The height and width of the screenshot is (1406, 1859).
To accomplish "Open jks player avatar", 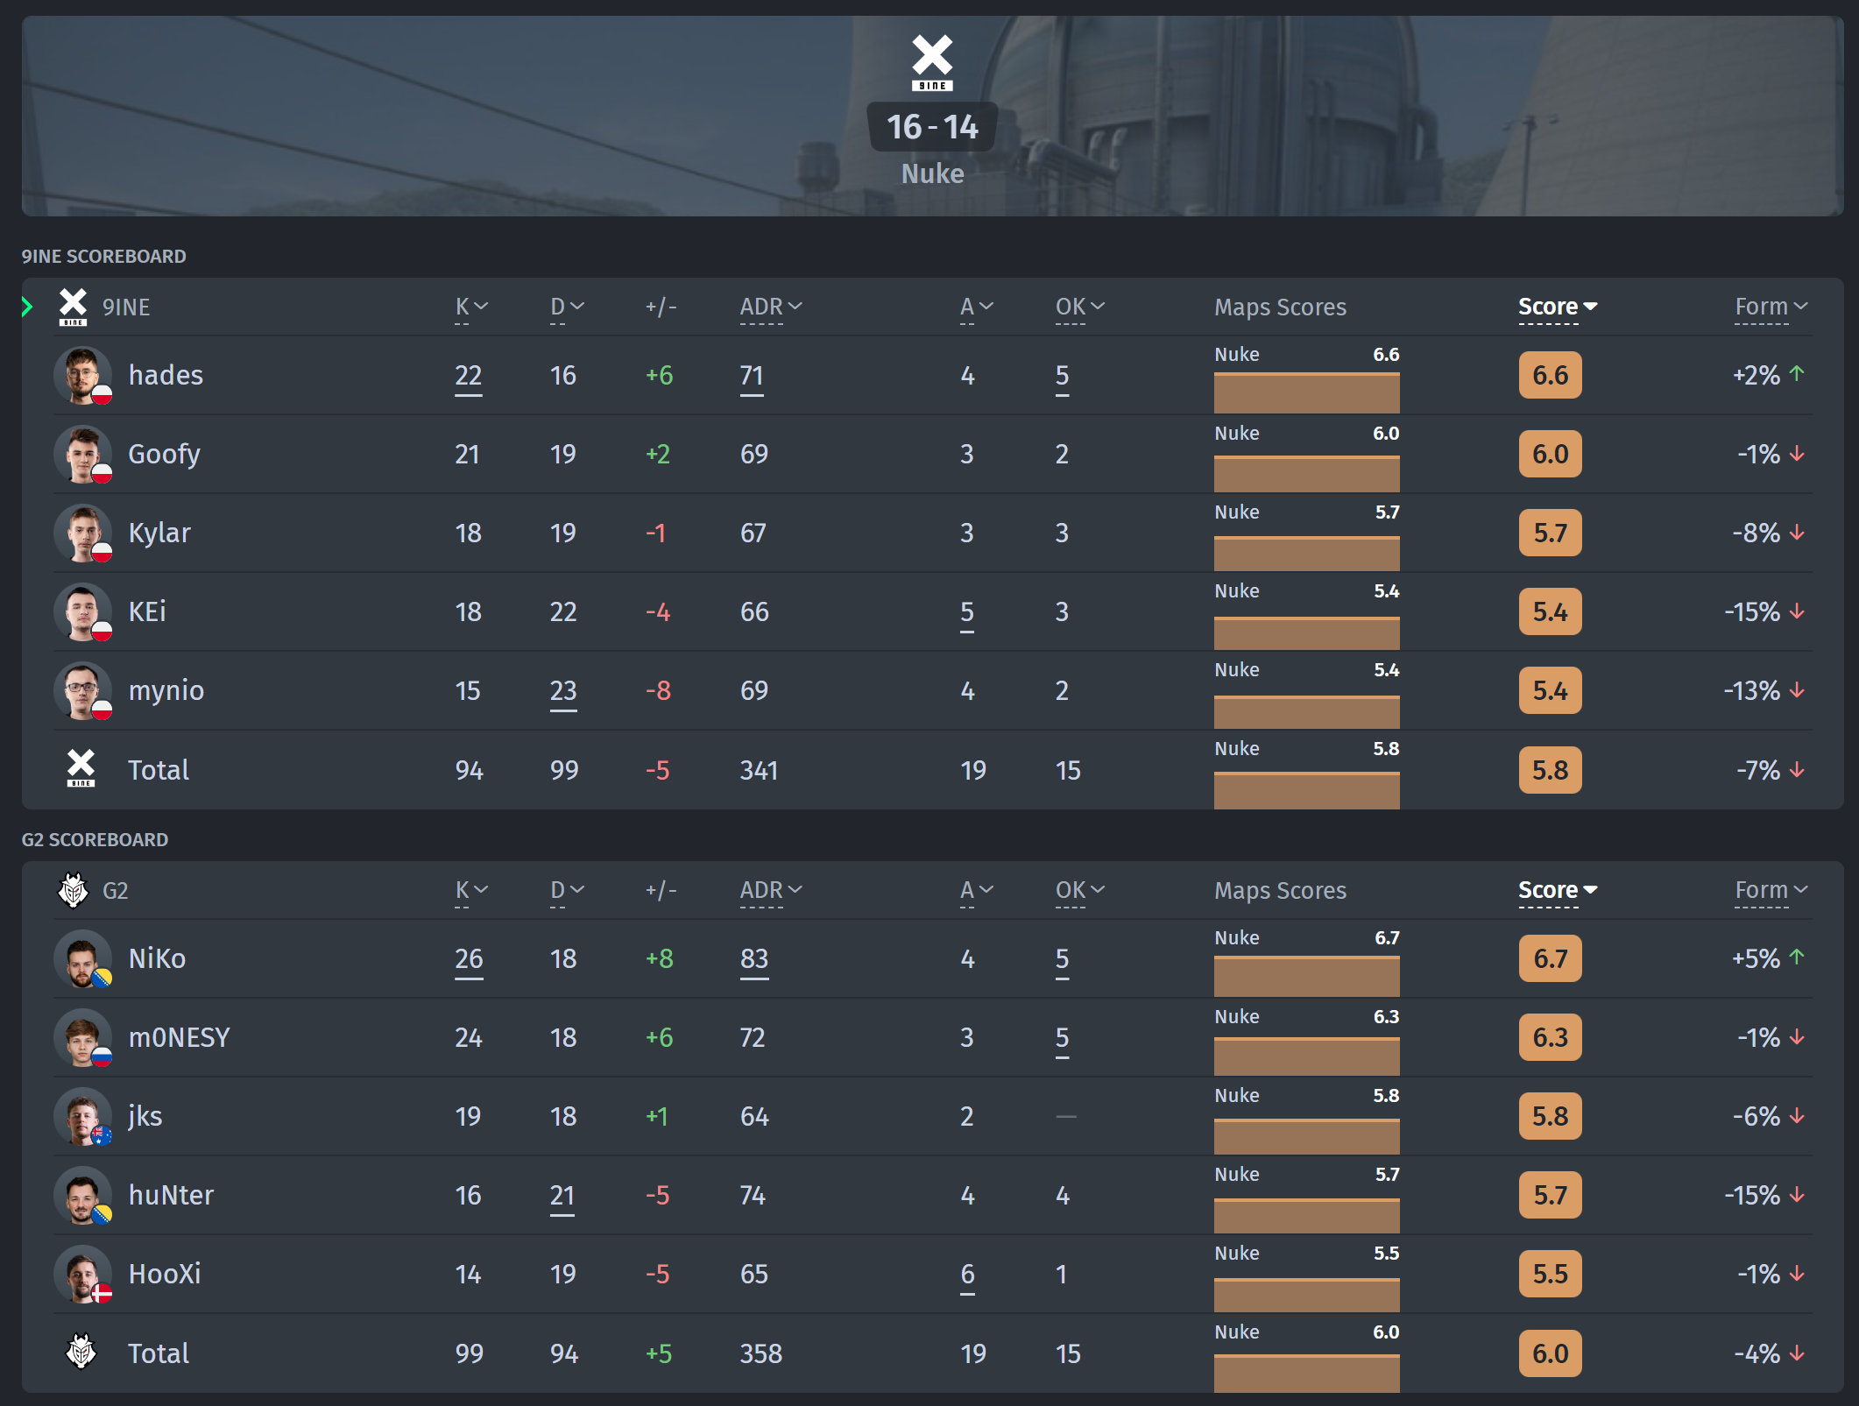I will 83,1116.
